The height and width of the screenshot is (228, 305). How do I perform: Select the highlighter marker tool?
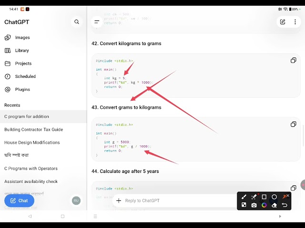[x=254, y=197]
